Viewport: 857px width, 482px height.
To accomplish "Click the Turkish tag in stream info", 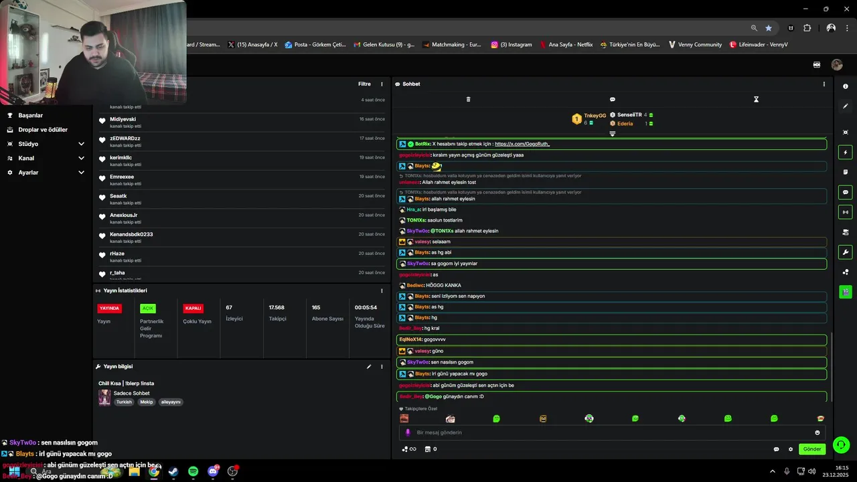I will 124,402.
